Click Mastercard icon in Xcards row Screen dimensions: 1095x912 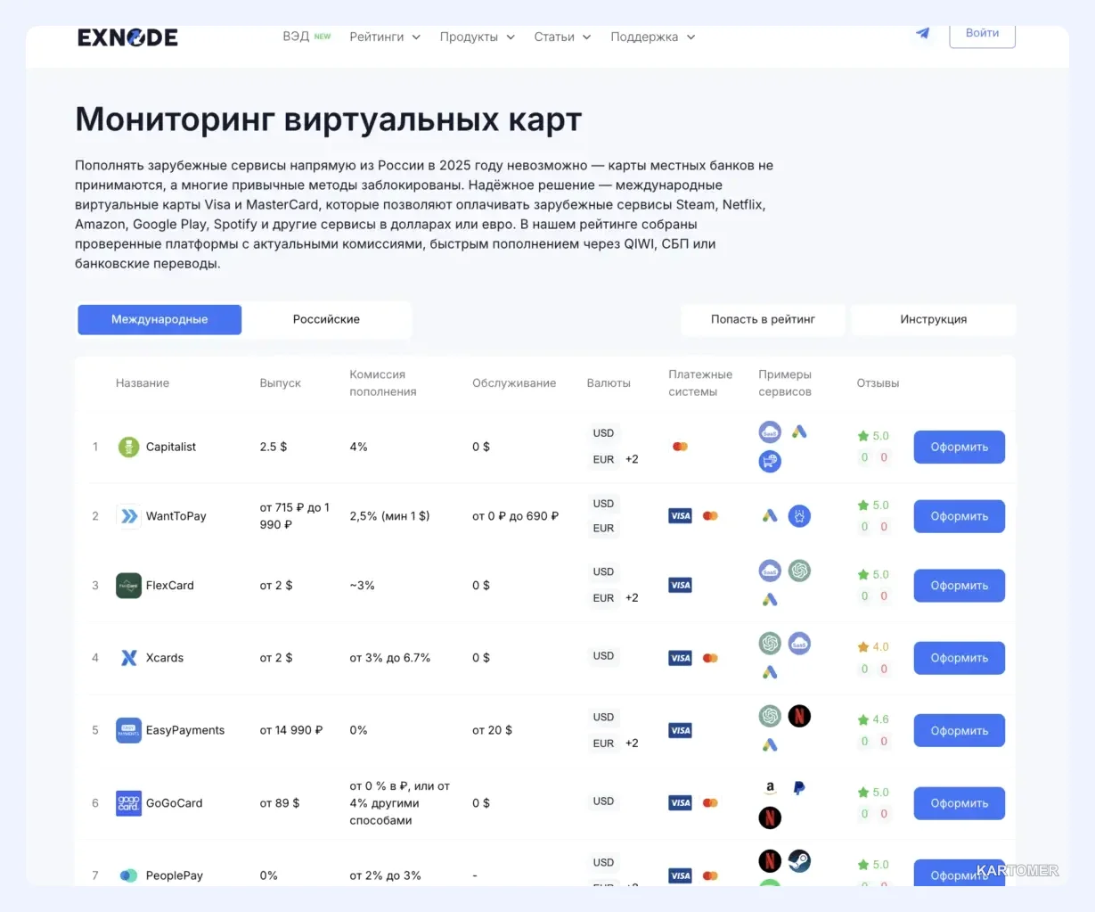[x=710, y=658]
